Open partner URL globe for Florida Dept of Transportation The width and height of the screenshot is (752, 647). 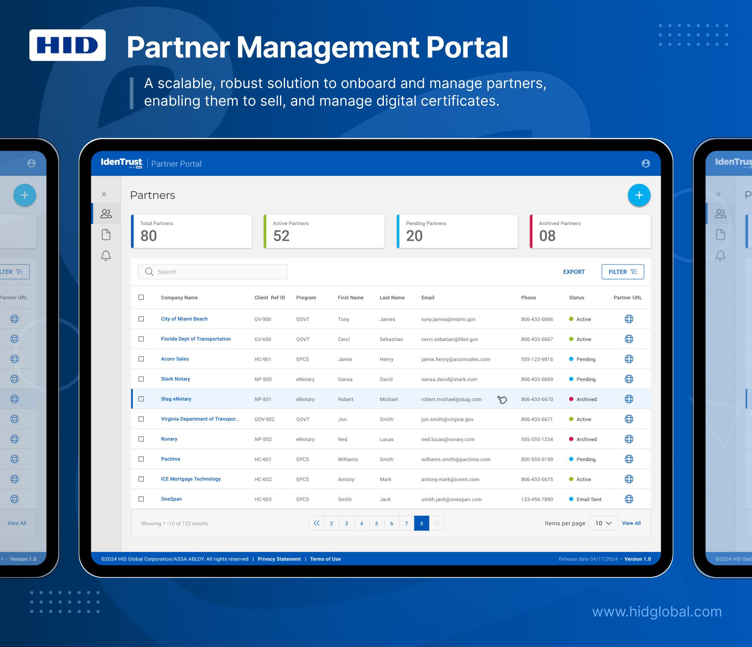(629, 339)
